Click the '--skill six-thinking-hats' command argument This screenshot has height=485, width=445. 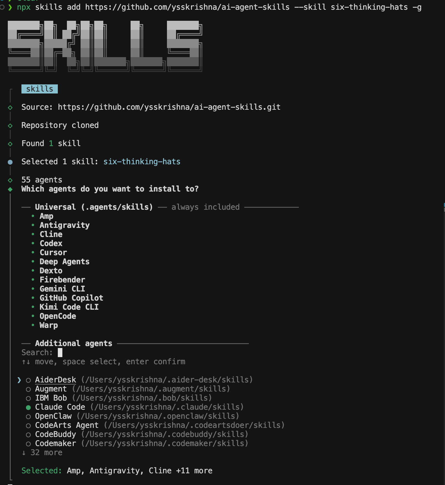coord(351,7)
